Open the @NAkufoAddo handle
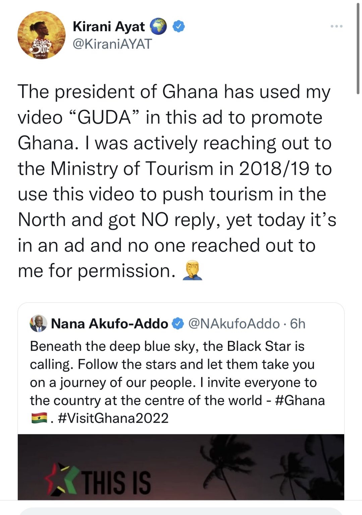362x515 pixels. click(x=234, y=324)
